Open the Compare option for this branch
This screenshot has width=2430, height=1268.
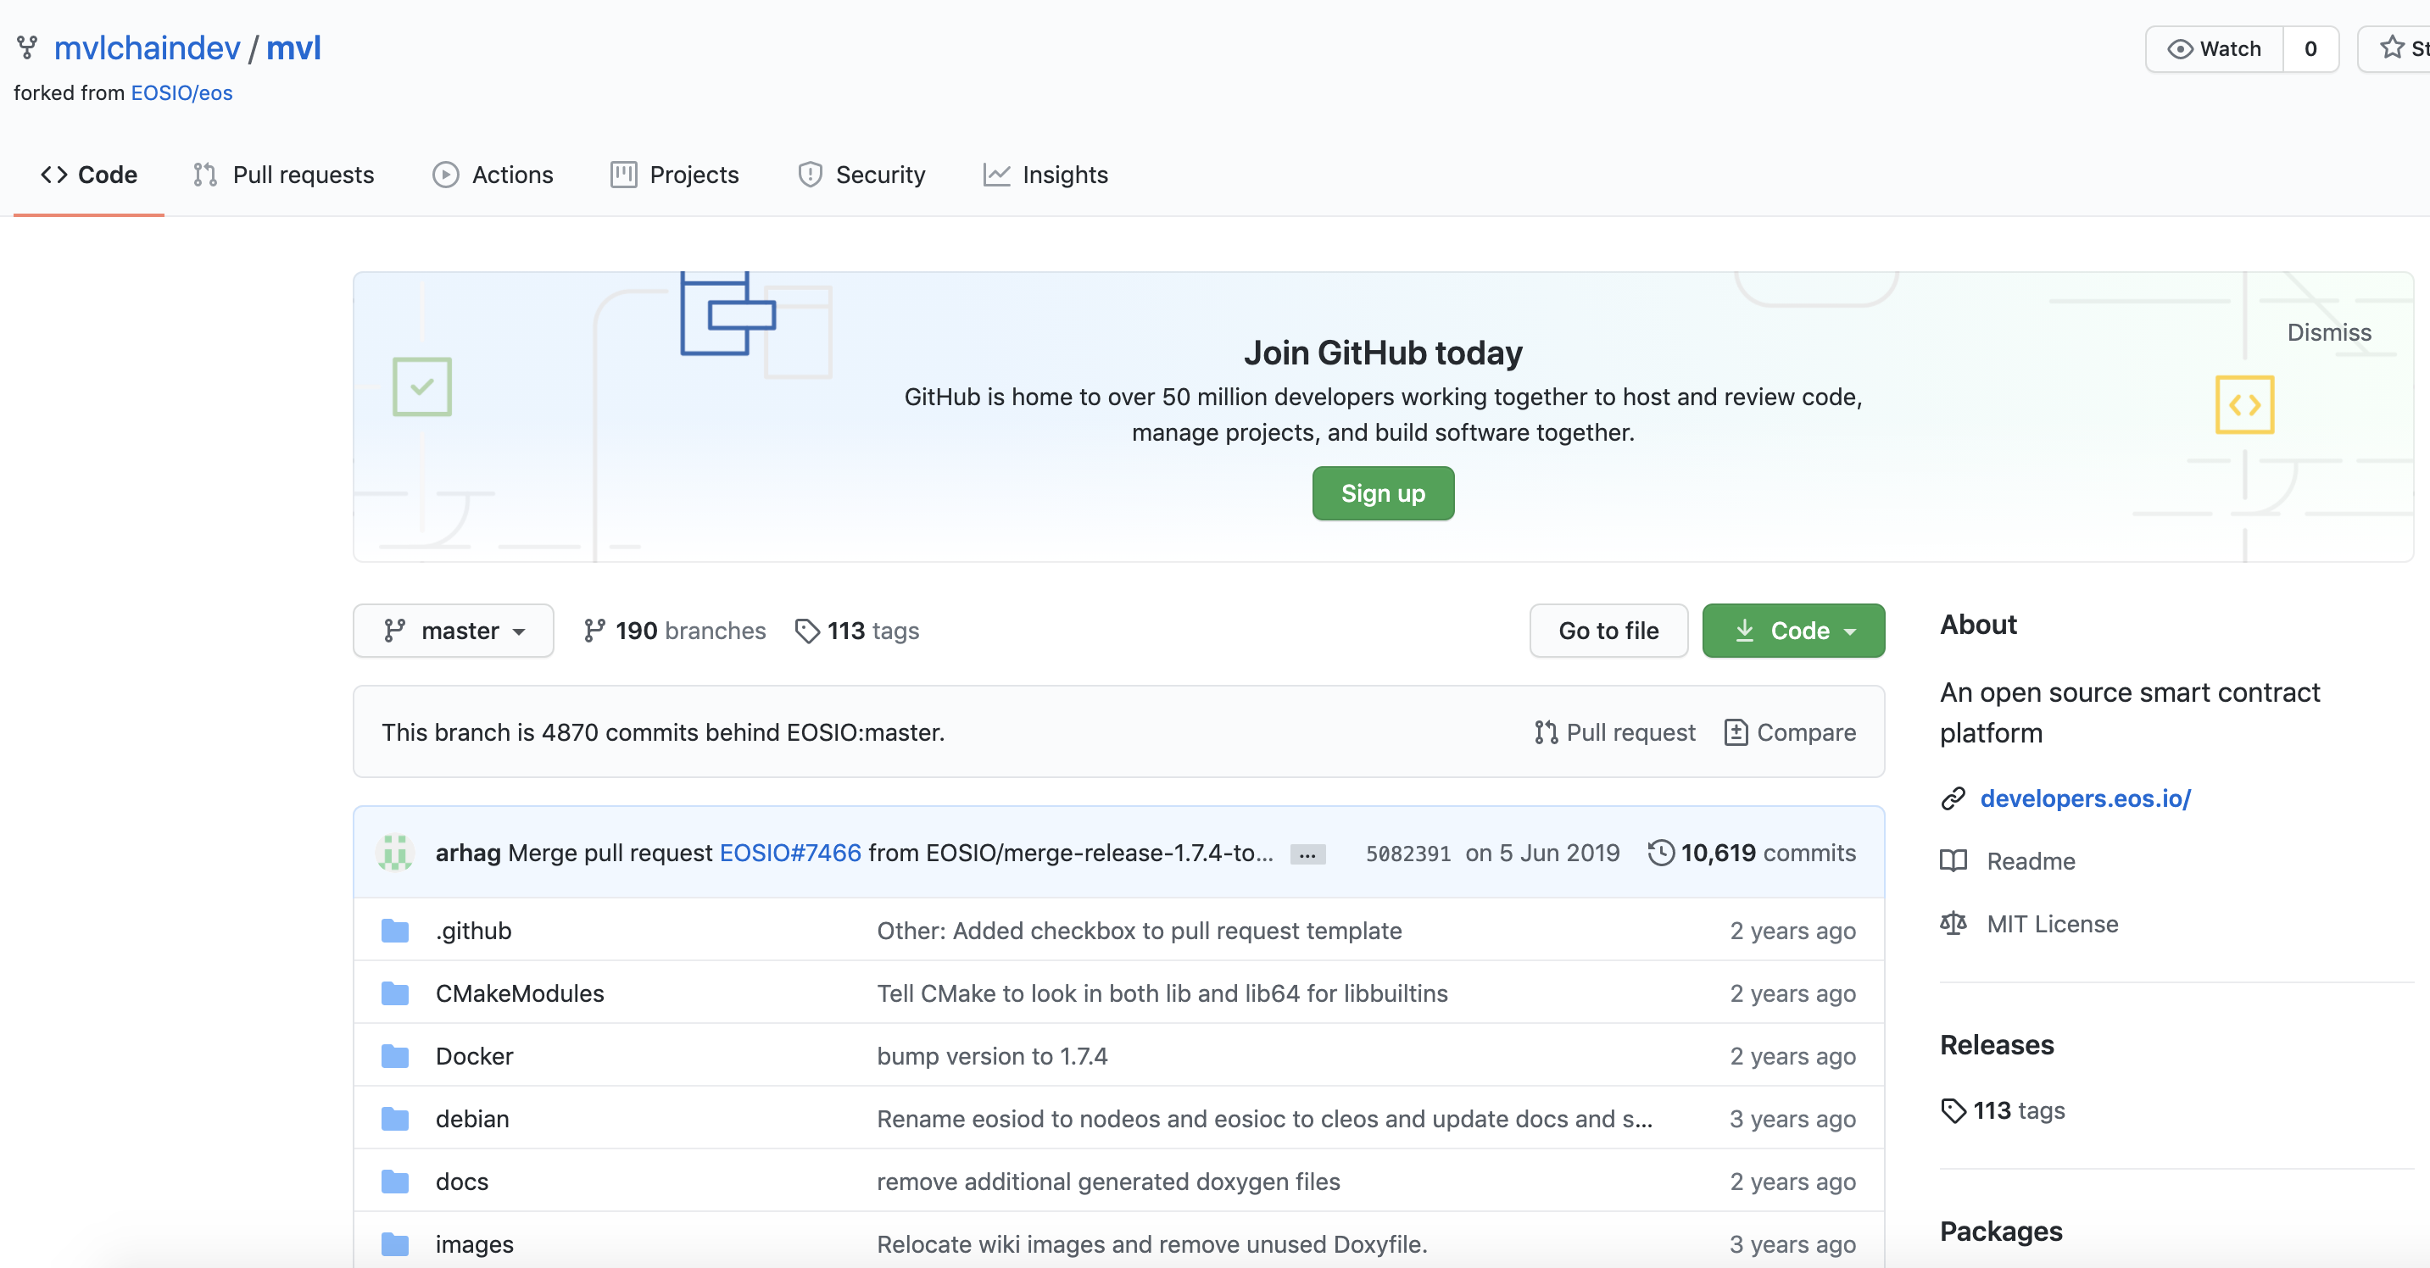[1790, 732]
